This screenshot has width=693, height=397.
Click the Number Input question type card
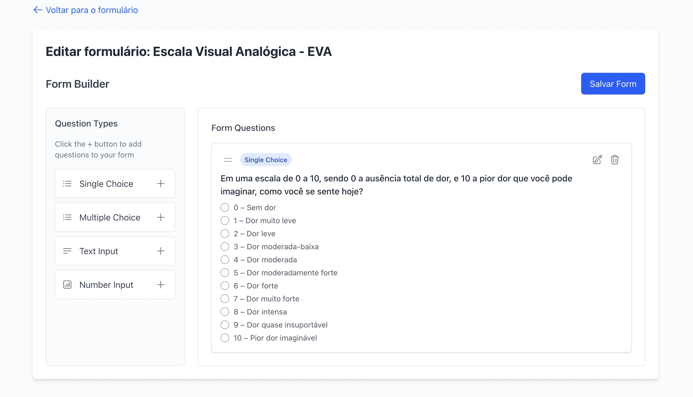pyautogui.click(x=106, y=285)
